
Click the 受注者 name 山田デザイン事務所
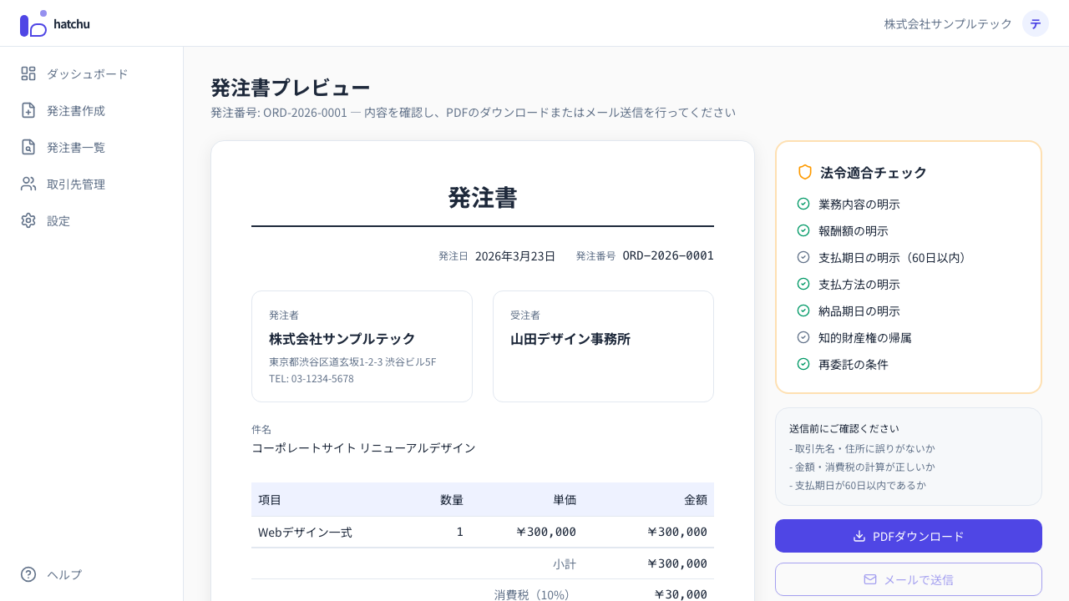click(x=570, y=339)
